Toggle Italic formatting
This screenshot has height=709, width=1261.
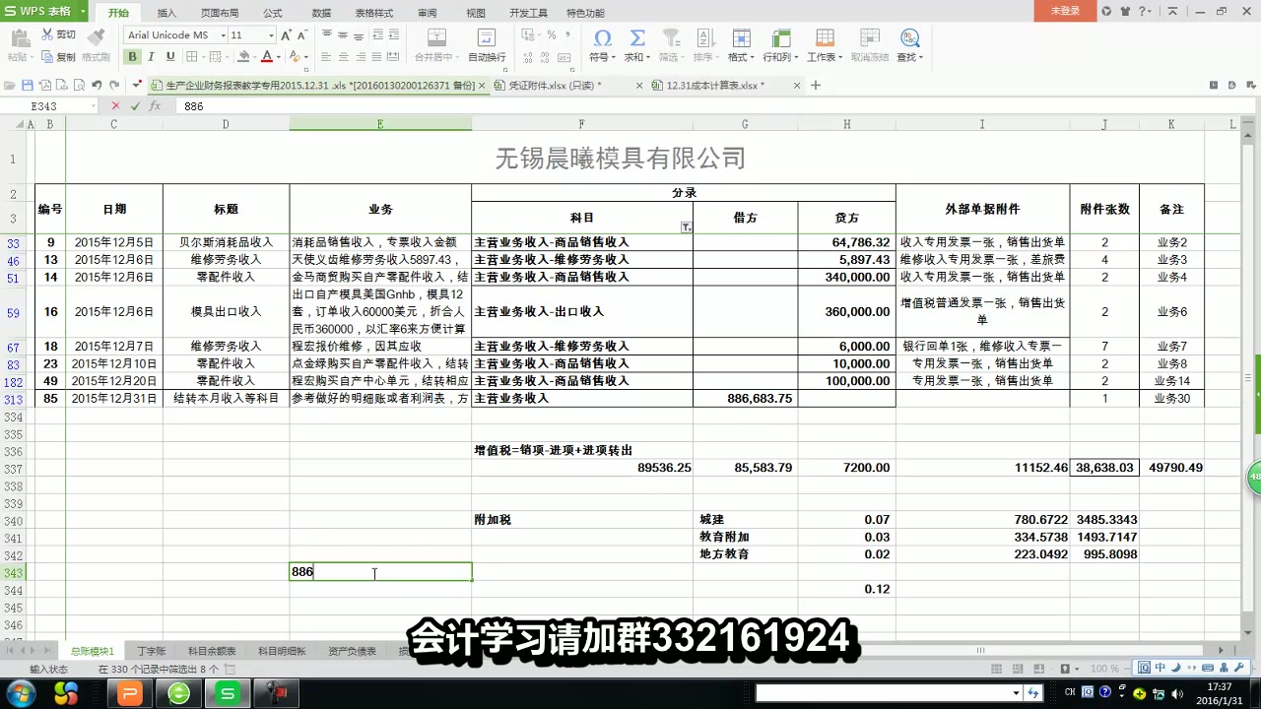pyautogui.click(x=152, y=57)
